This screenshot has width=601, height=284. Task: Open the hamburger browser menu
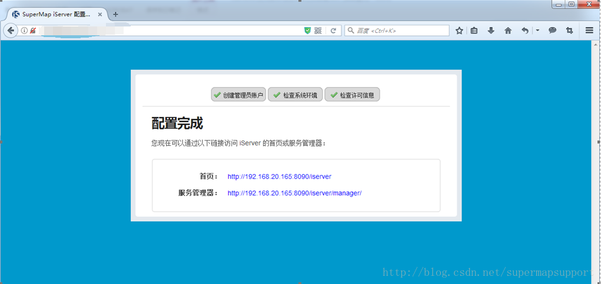point(589,31)
